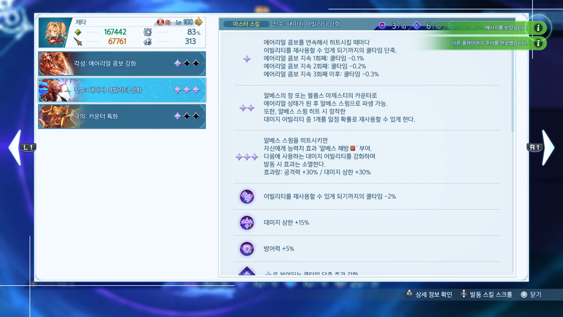Go to previous character with L1 arrow
The width and height of the screenshot is (563, 317).
pyautogui.click(x=15, y=147)
